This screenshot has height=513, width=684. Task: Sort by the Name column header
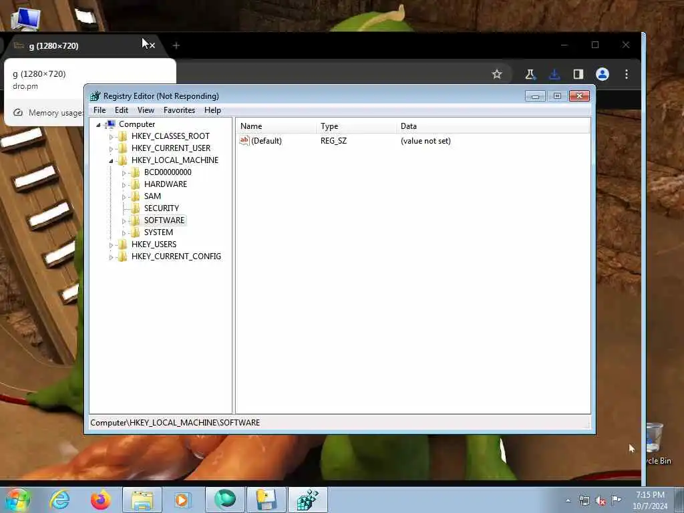(x=277, y=126)
